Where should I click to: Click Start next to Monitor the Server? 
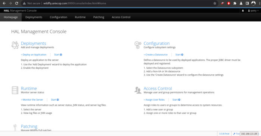tap(55, 100)
